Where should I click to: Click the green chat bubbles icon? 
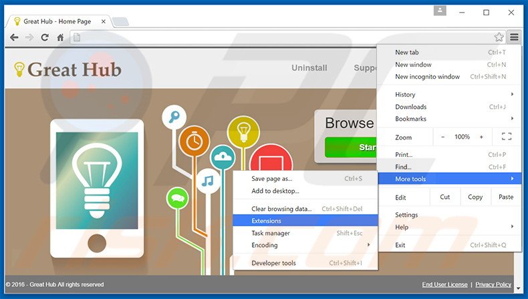(x=178, y=198)
